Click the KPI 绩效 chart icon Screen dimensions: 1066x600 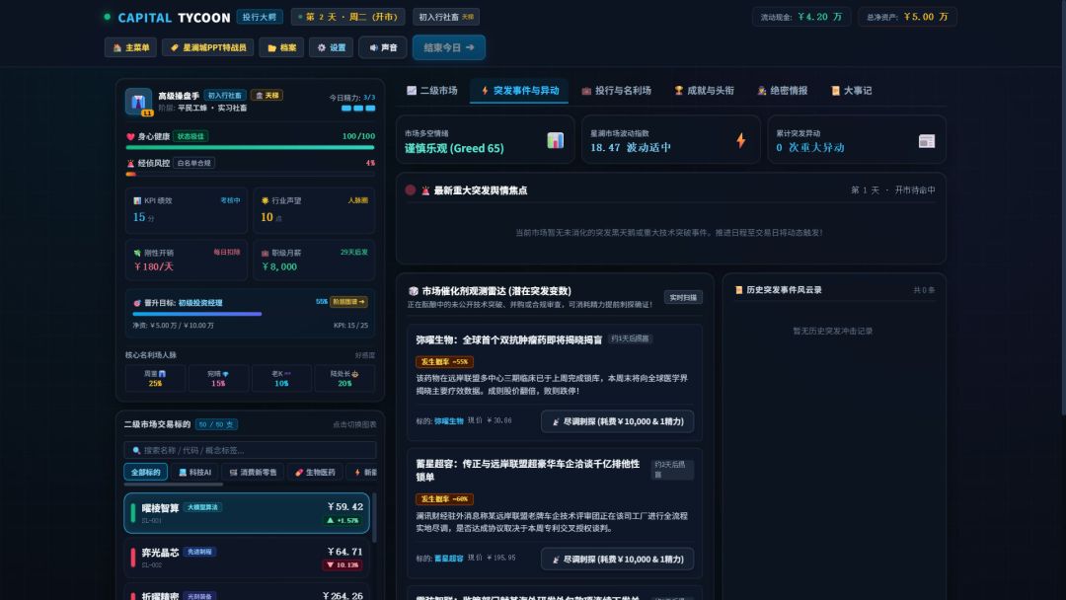[137, 200]
